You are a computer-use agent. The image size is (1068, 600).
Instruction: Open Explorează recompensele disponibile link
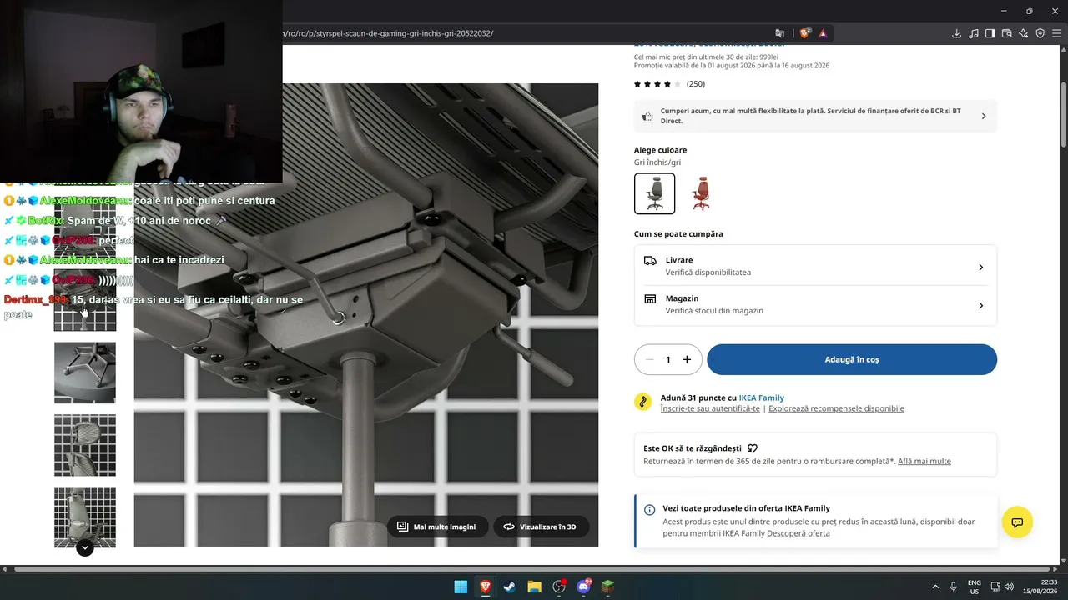[x=836, y=408]
